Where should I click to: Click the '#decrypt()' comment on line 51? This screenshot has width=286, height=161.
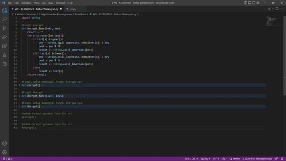click(29, 127)
